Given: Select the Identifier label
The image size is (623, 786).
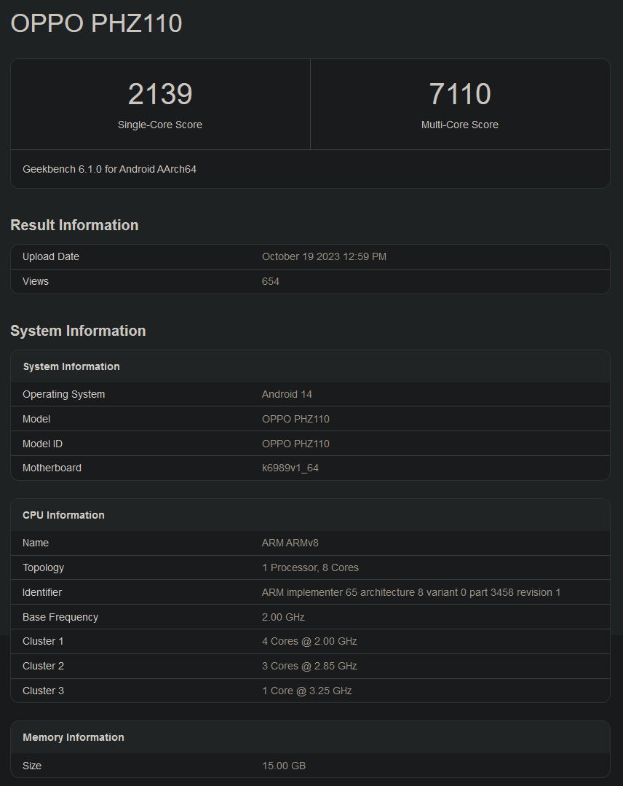Looking at the screenshot, I should coord(42,592).
